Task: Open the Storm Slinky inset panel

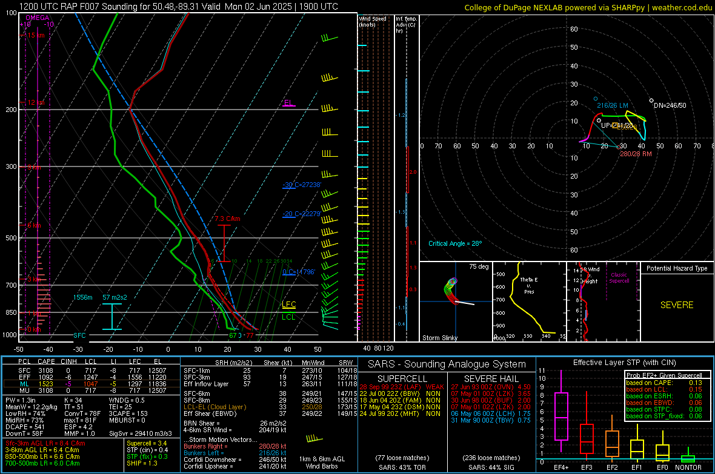Action: [x=456, y=301]
